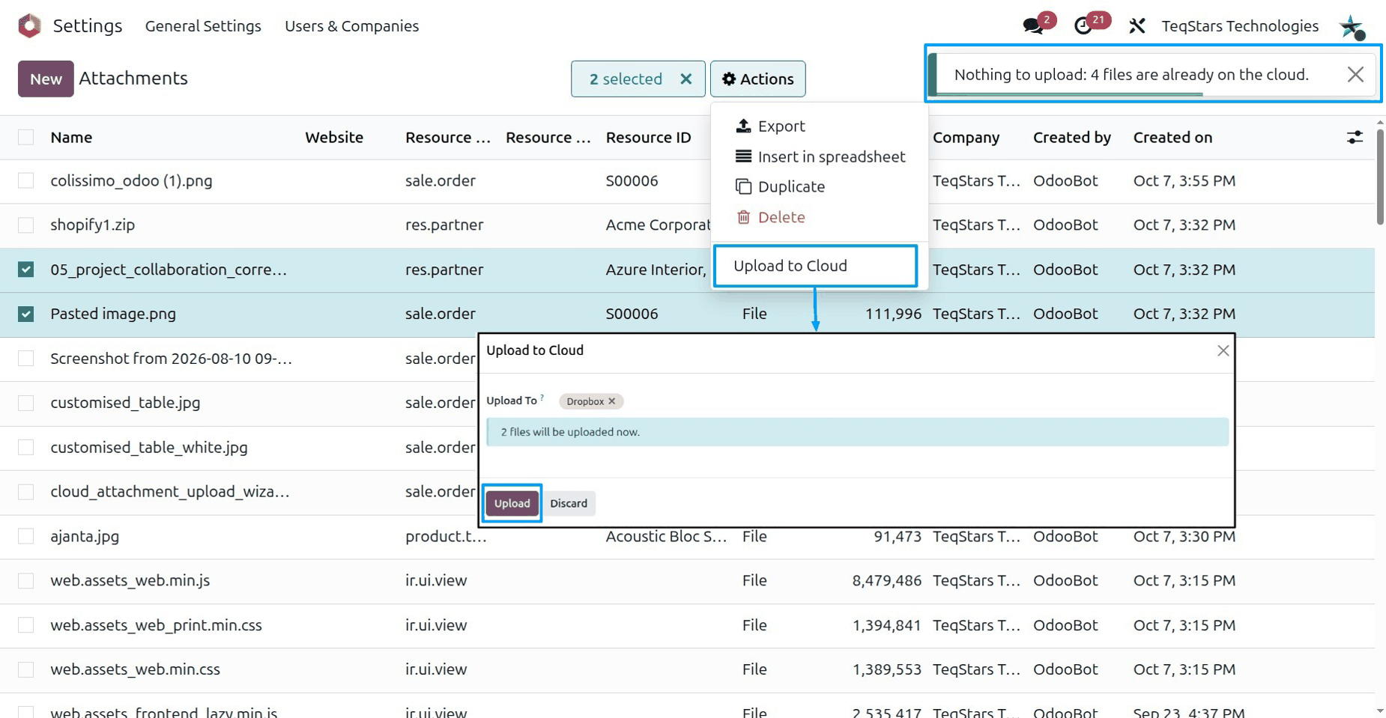Close the Upload to Cloud dialog
Image resolution: width=1386 pixels, height=718 pixels.
(x=1223, y=350)
